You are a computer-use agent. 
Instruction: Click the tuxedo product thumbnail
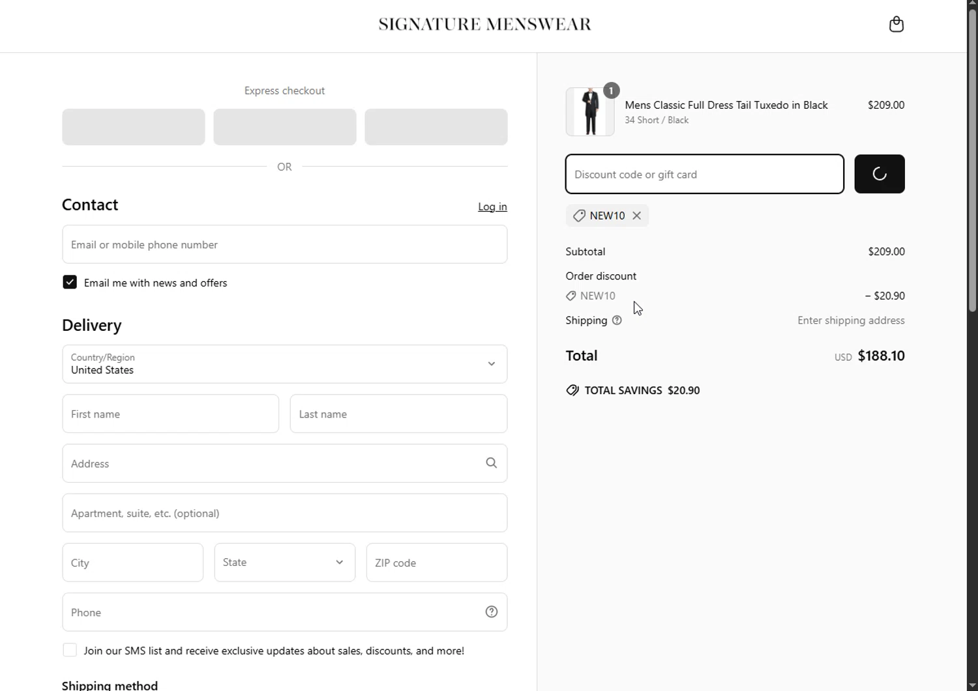(590, 112)
